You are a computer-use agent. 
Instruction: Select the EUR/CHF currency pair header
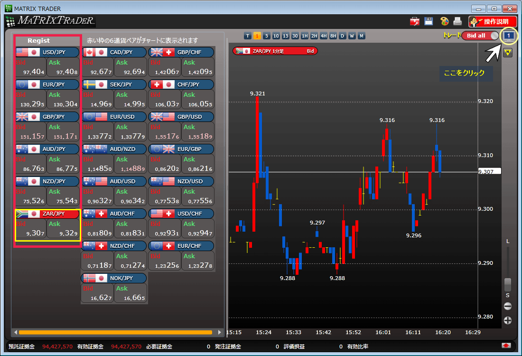[x=181, y=246]
